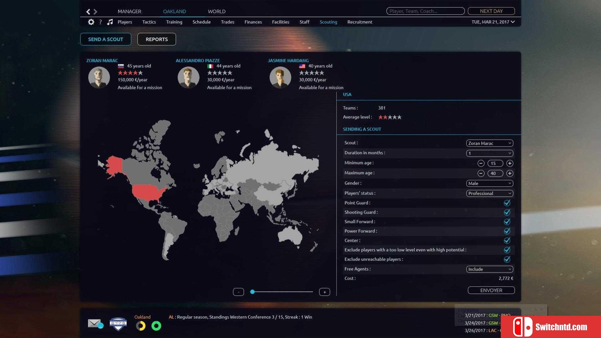Open the WORLD tab
The image size is (601, 338).
pyautogui.click(x=217, y=11)
